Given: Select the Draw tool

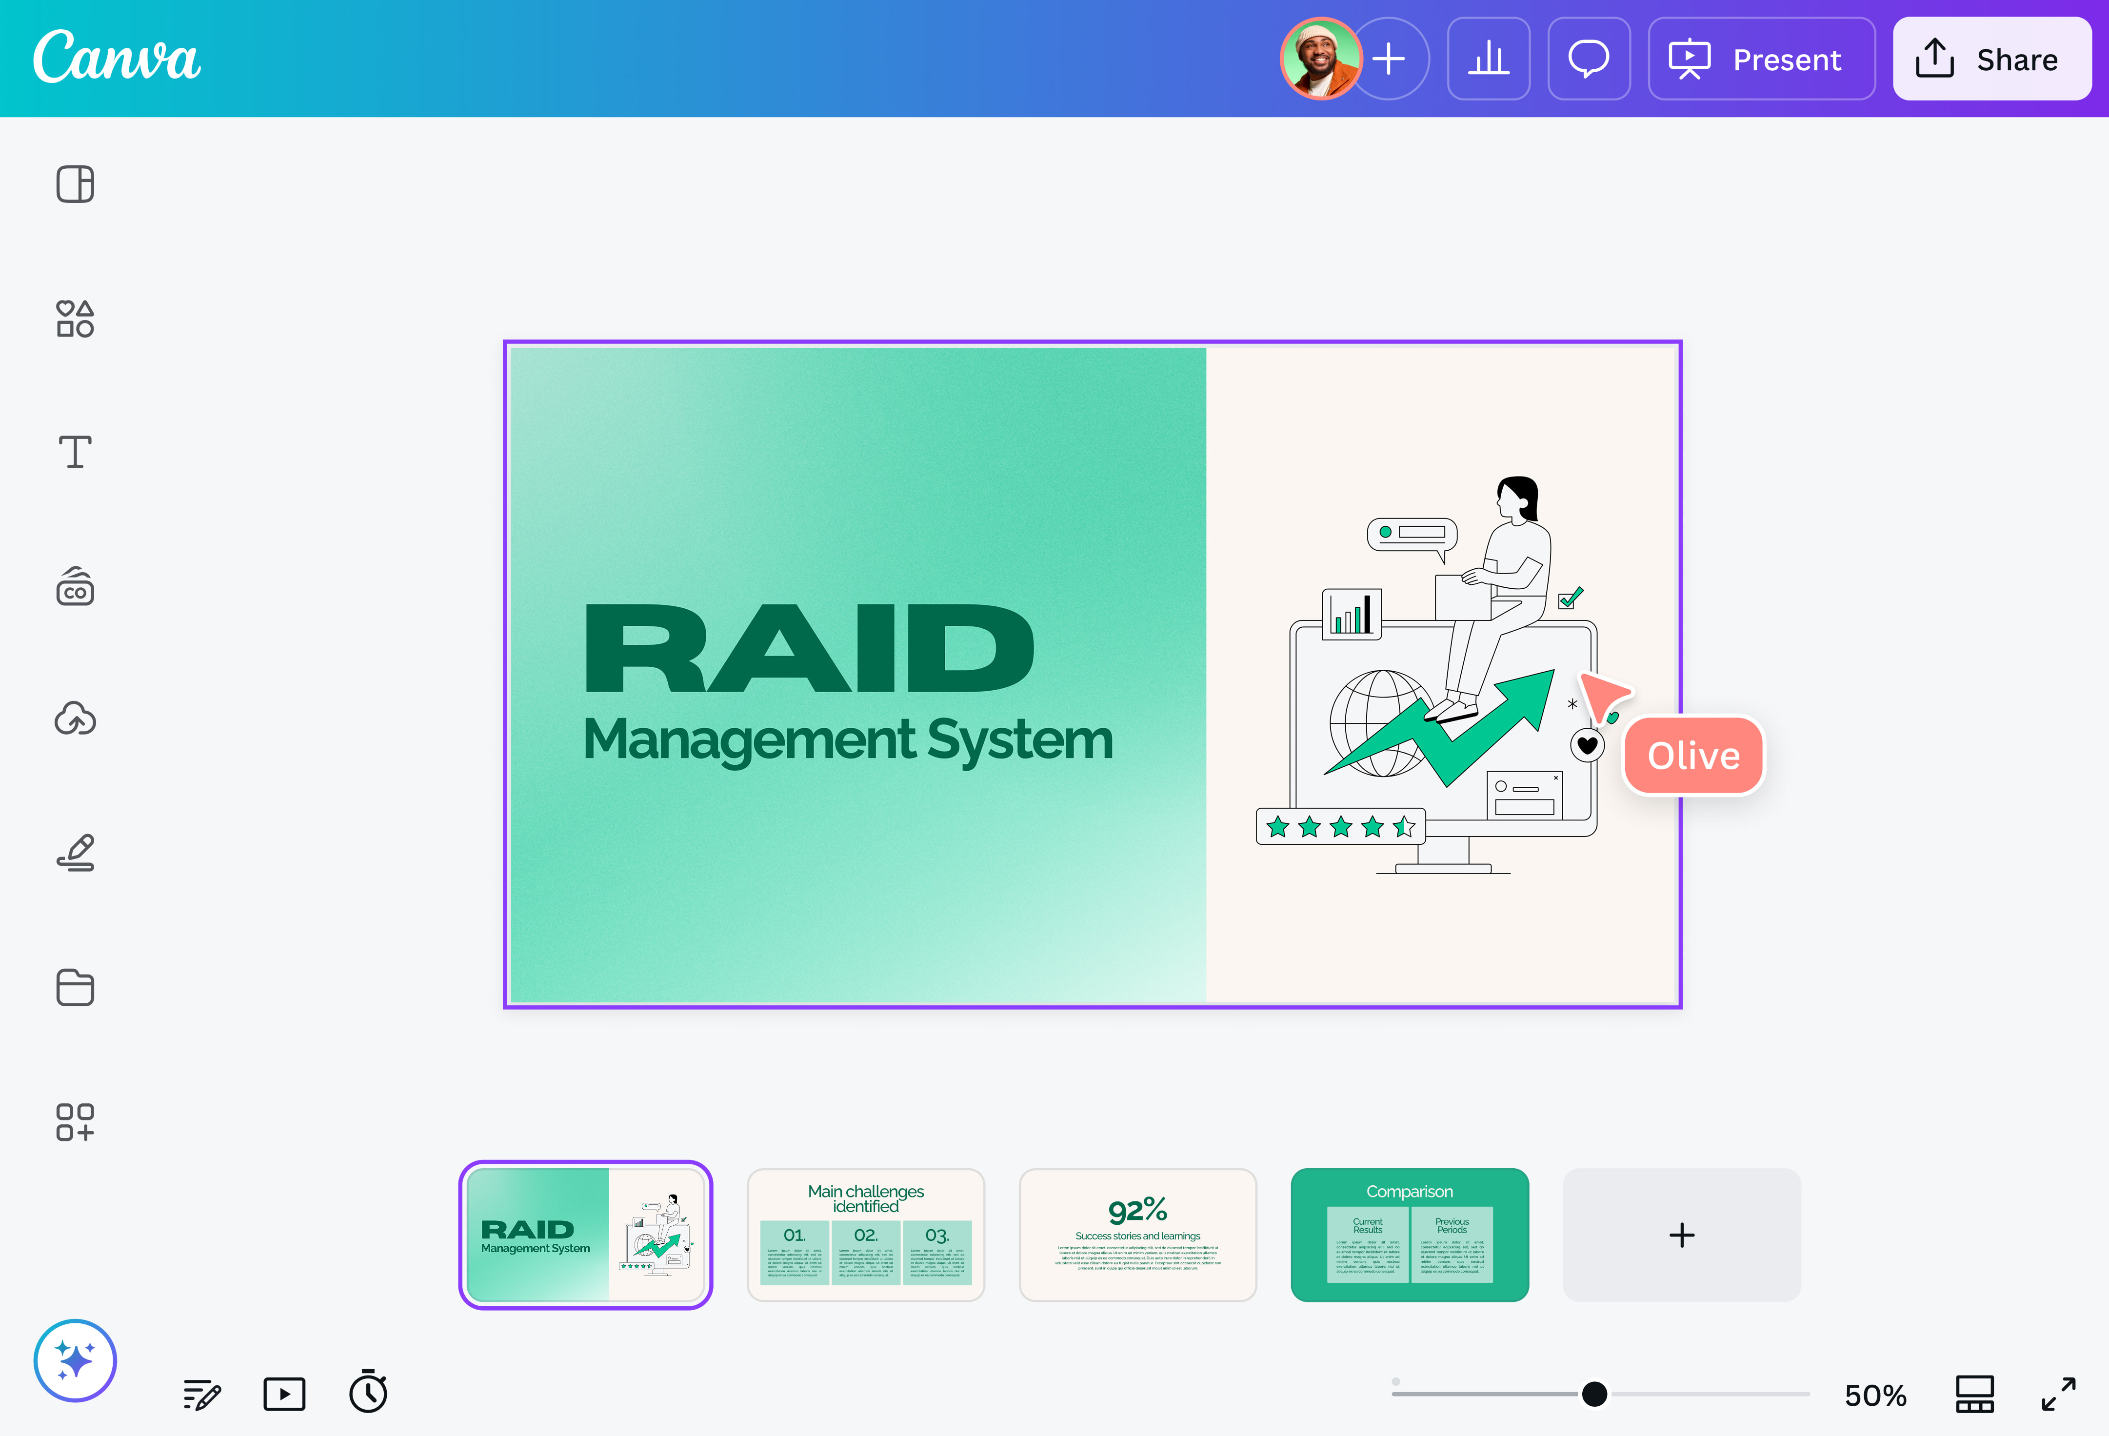Looking at the screenshot, I should (x=75, y=852).
